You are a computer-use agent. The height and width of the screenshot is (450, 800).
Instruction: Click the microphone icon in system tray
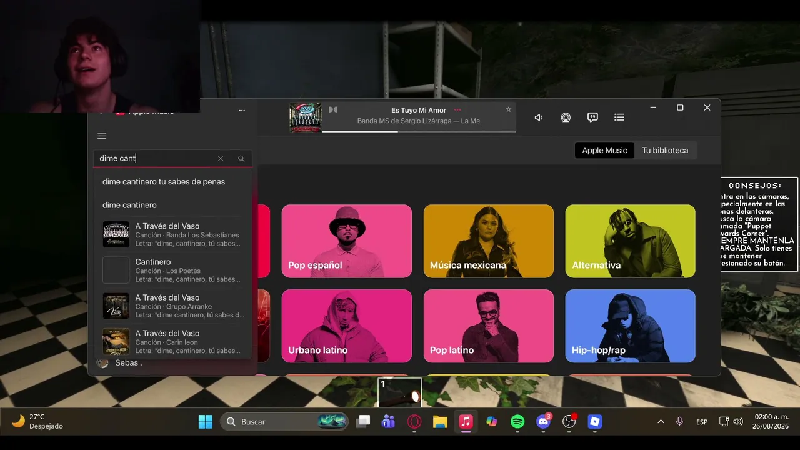[679, 422]
